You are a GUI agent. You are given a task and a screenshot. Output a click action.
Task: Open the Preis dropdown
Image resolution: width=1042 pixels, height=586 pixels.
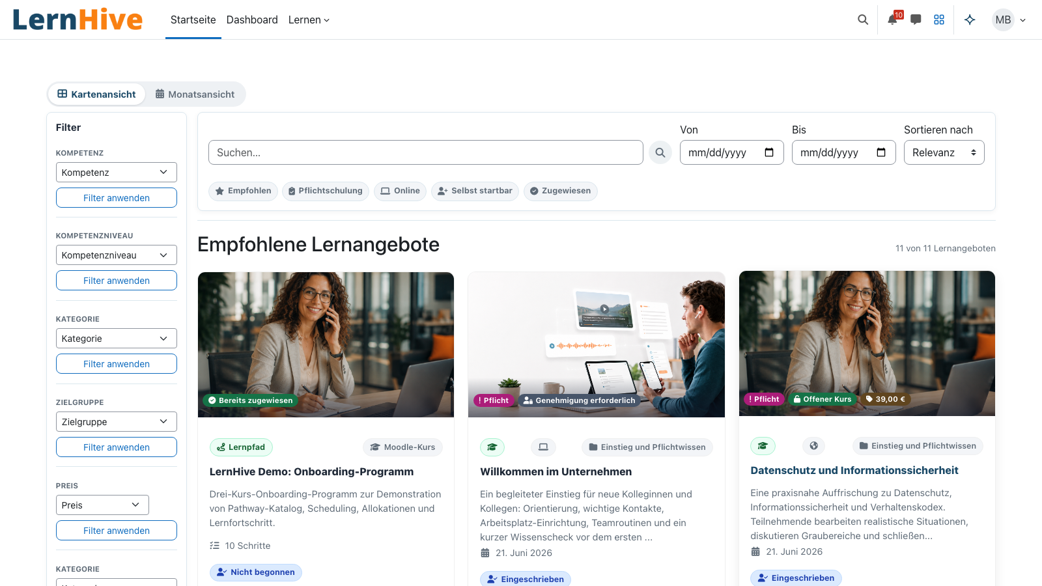102,505
